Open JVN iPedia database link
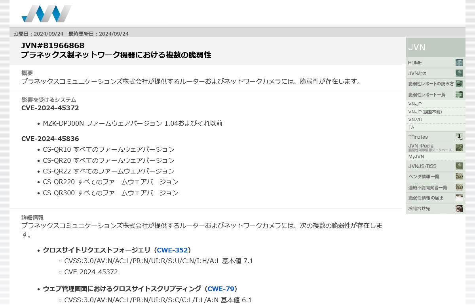The height and width of the screenshot is (305, 475). (435, 147)
